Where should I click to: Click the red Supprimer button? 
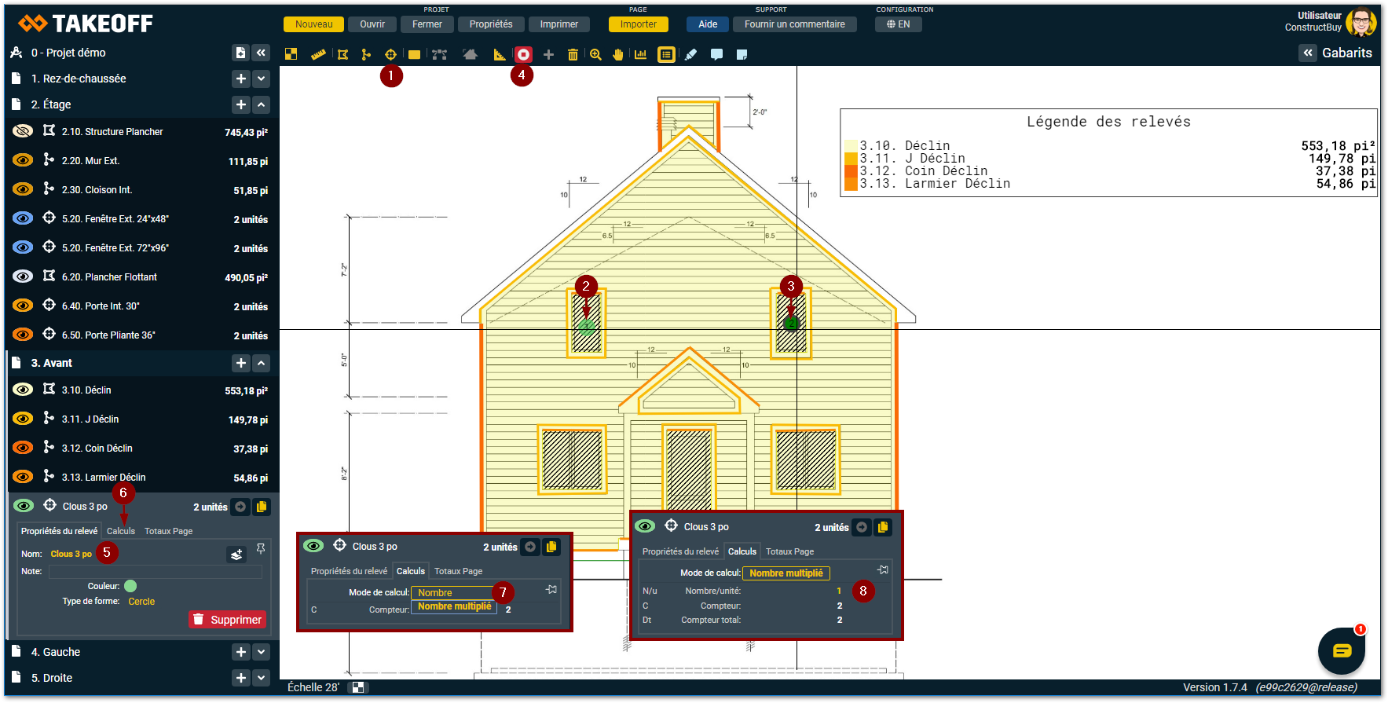click(227, 620)
